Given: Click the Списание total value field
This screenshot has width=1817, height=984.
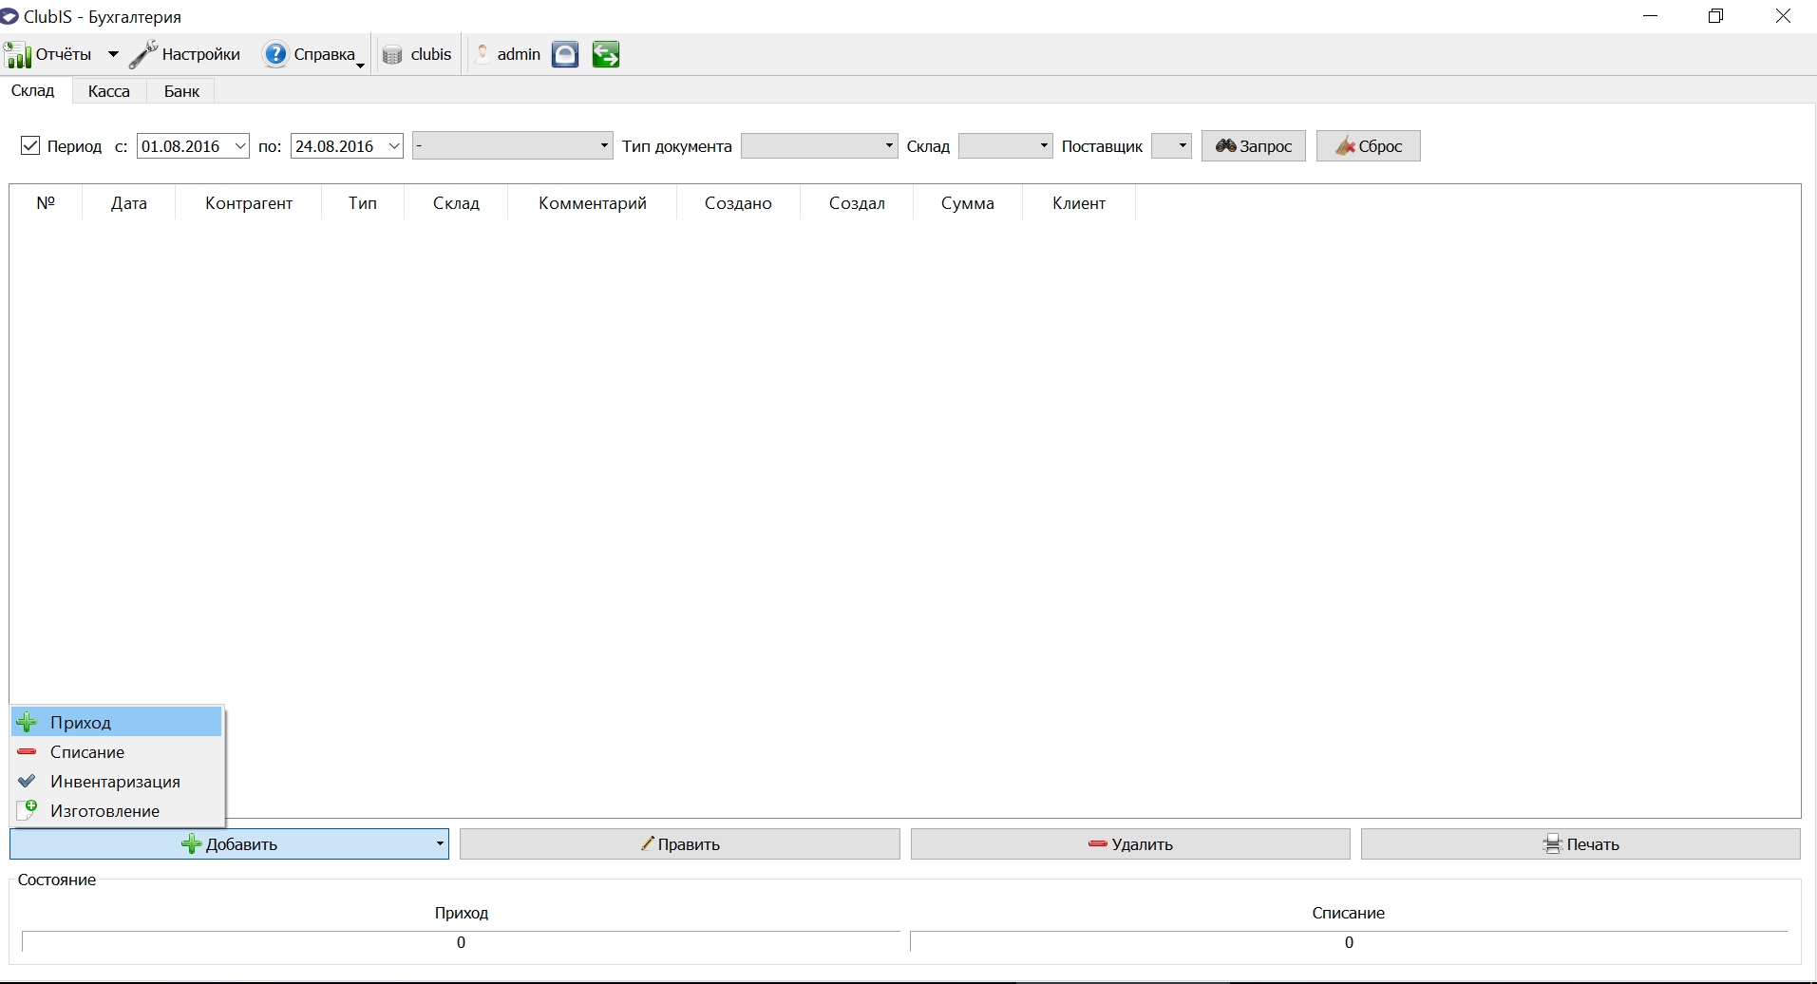Looking at the screenshot, I should coord(1349,942).
